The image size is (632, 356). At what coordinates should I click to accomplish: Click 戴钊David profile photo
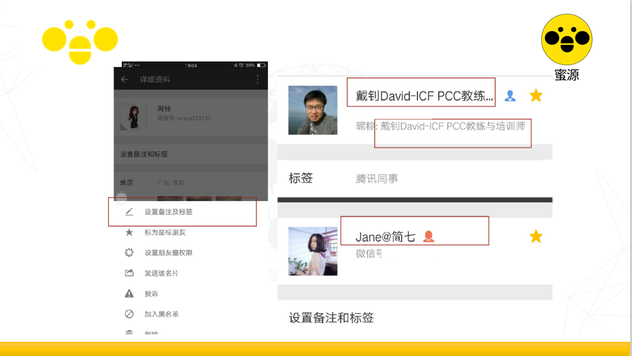pyautogui.click(x=312, y=110)
